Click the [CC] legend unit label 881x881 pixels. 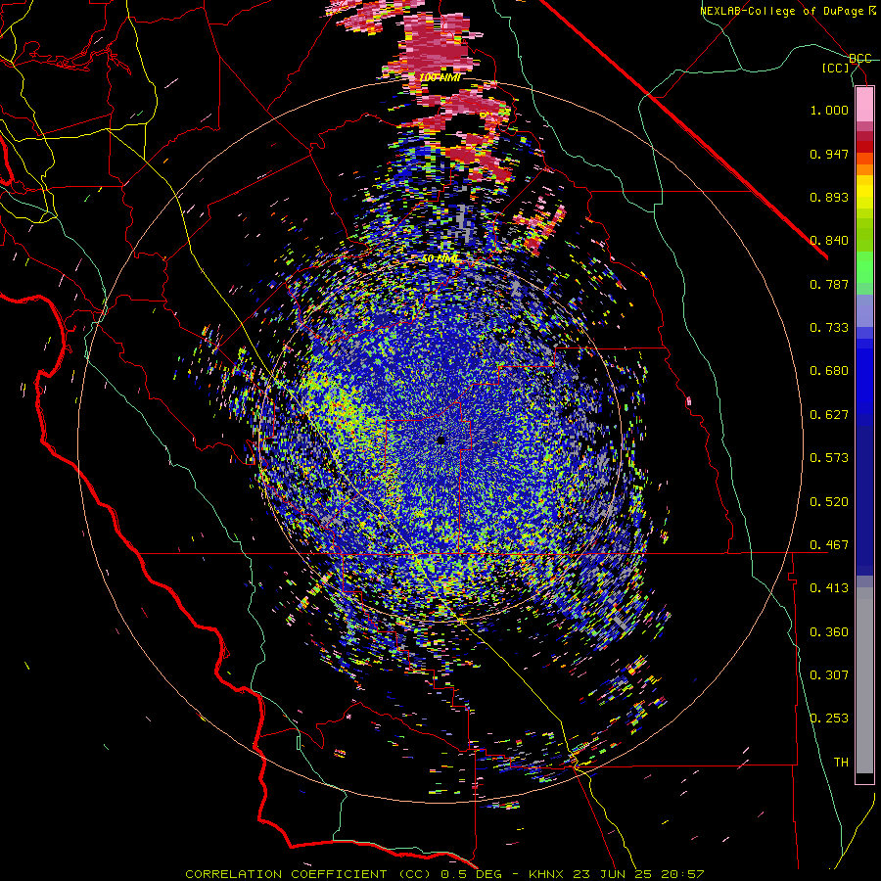point(836,68)
